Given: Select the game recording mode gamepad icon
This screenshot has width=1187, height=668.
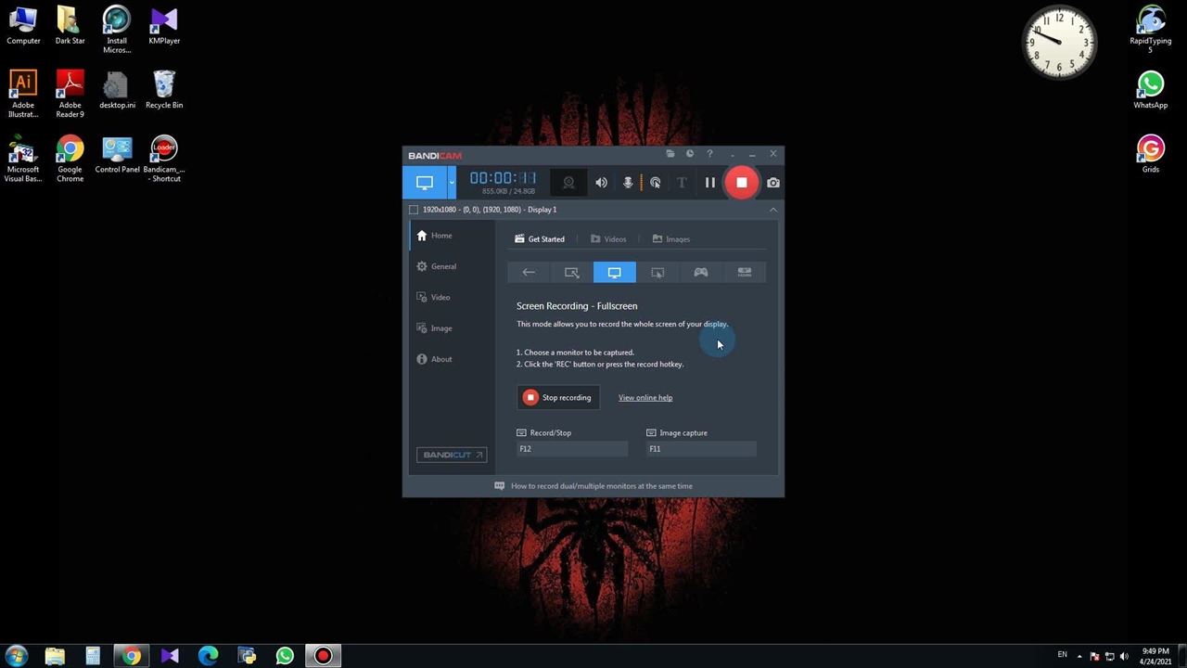Looking at the screenshot, I should pyautogui.click(x=701, y=272).
